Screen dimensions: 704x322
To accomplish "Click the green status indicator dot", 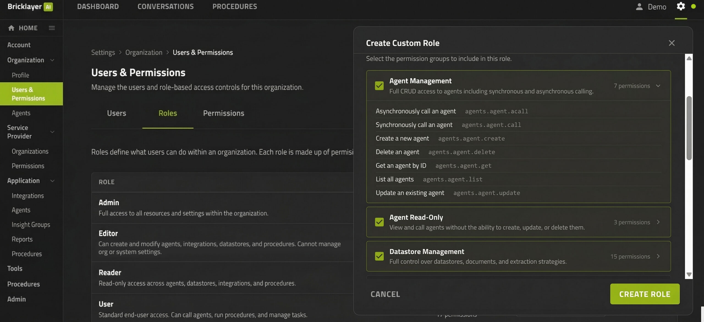I will point(693,6).
